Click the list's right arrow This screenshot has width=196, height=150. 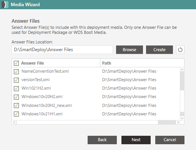coord(178,122)
